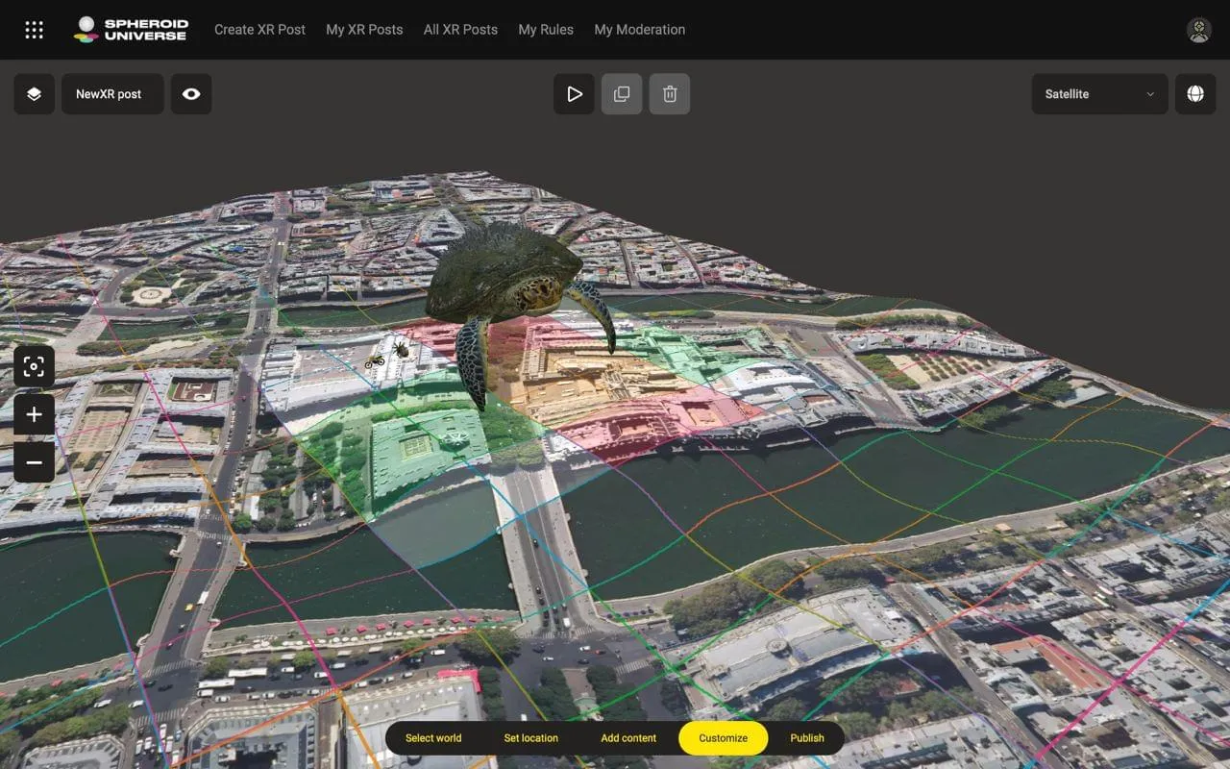Select the sea turtle 3D model
The image size is (1230, 769).
tap(504, 279)
